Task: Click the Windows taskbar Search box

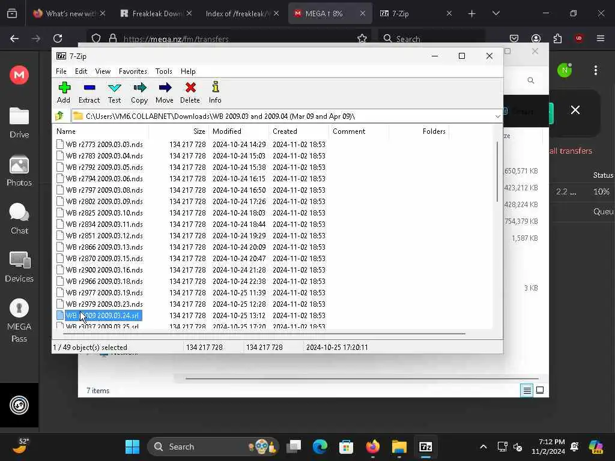Action: point(213,447)
